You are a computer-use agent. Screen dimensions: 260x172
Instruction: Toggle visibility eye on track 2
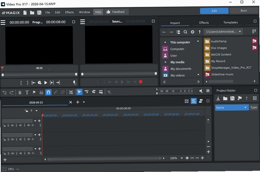click(x=12, y=139)
